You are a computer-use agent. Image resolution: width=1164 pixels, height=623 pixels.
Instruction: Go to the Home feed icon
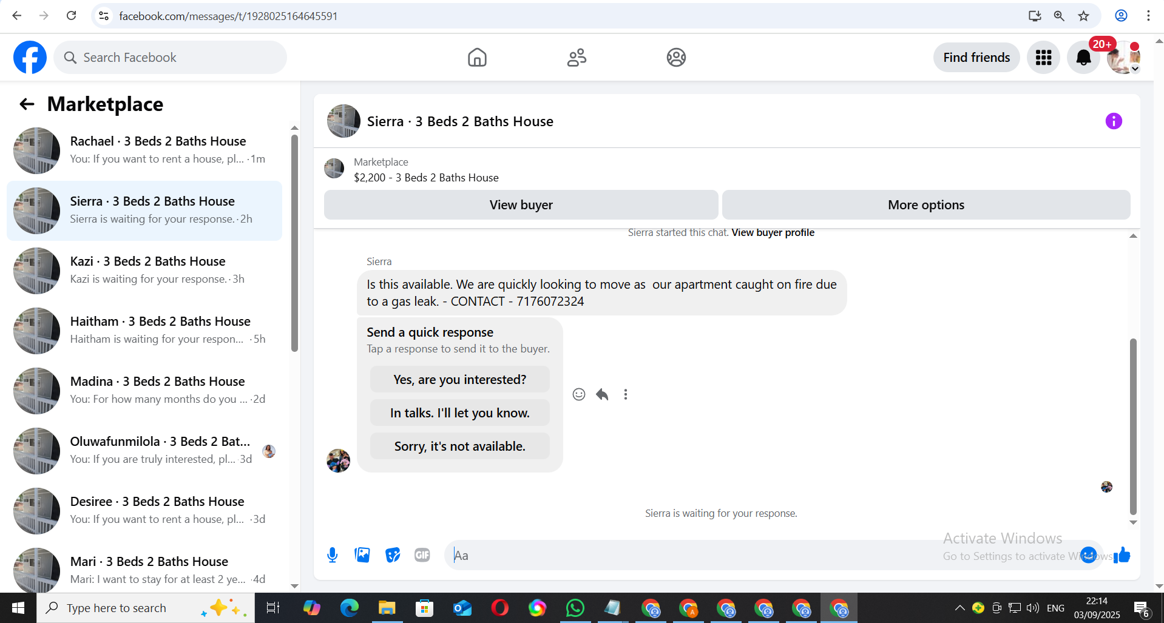click(477, 58)
